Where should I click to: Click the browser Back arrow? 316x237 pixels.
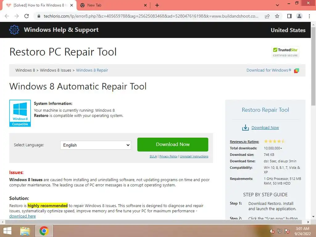(7, 16)
